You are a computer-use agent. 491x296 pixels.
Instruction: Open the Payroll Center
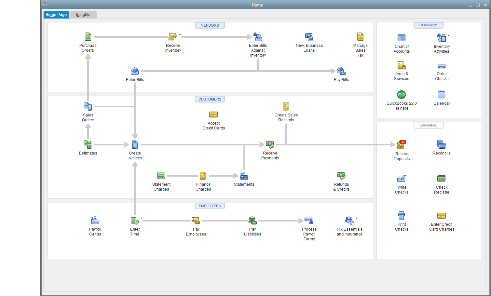point(95,220)
